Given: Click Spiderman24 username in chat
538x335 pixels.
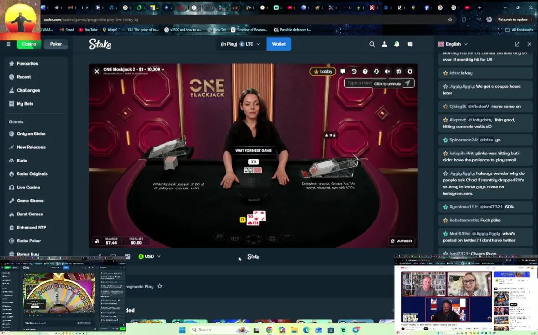Looking at the screenshot, I should (x=463, y=140).
